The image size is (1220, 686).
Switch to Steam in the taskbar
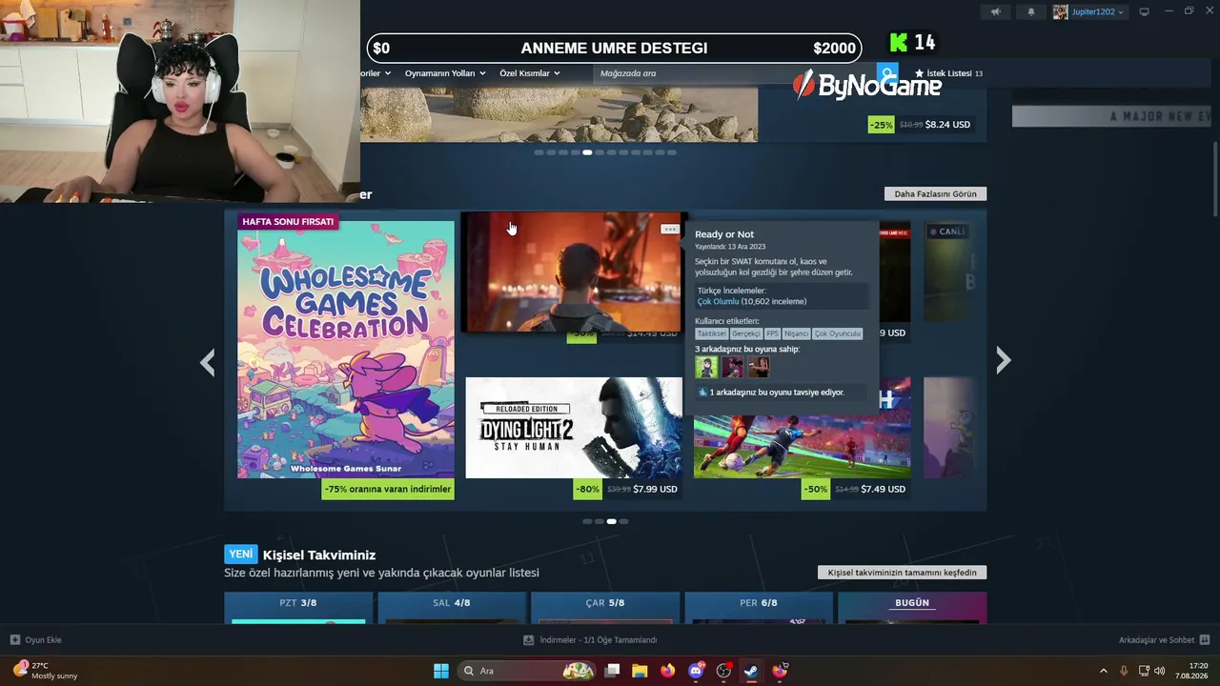[751, 671]
